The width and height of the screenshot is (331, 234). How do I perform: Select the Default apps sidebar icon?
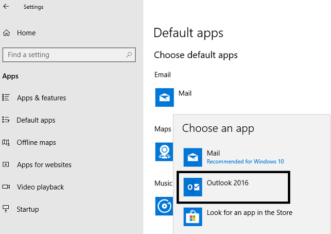6,120
